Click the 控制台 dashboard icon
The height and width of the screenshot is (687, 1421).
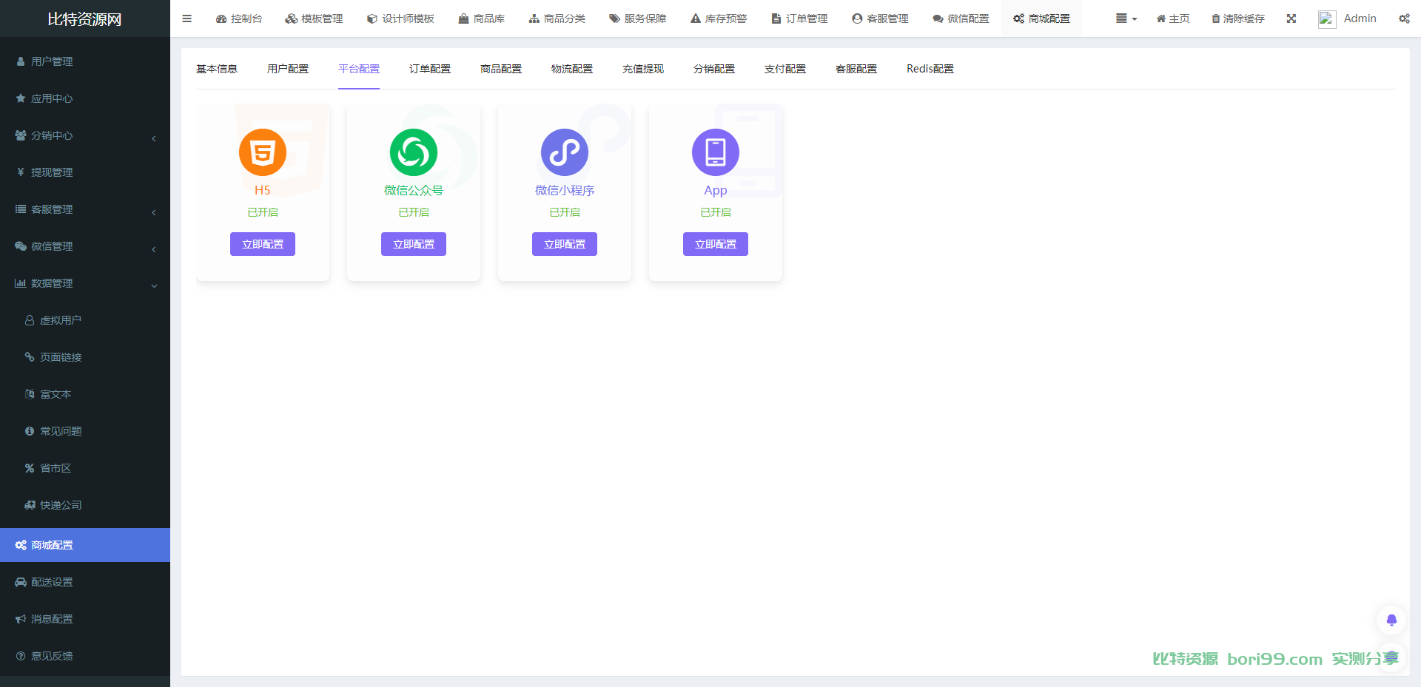pos(221,18)
